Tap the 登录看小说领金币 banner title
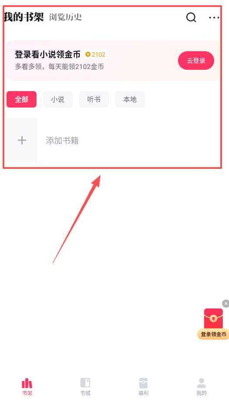Image resolution: width=229 pixels, height=401 pixels. click(48, 55)
